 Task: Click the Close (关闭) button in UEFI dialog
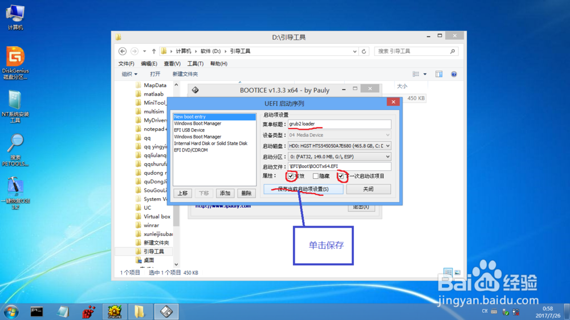pos(368,189)
